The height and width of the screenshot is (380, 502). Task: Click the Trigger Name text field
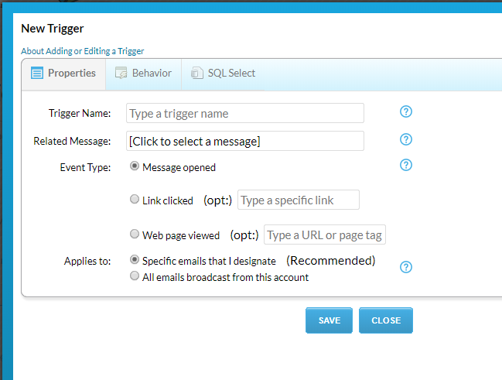tap(244, 113)
